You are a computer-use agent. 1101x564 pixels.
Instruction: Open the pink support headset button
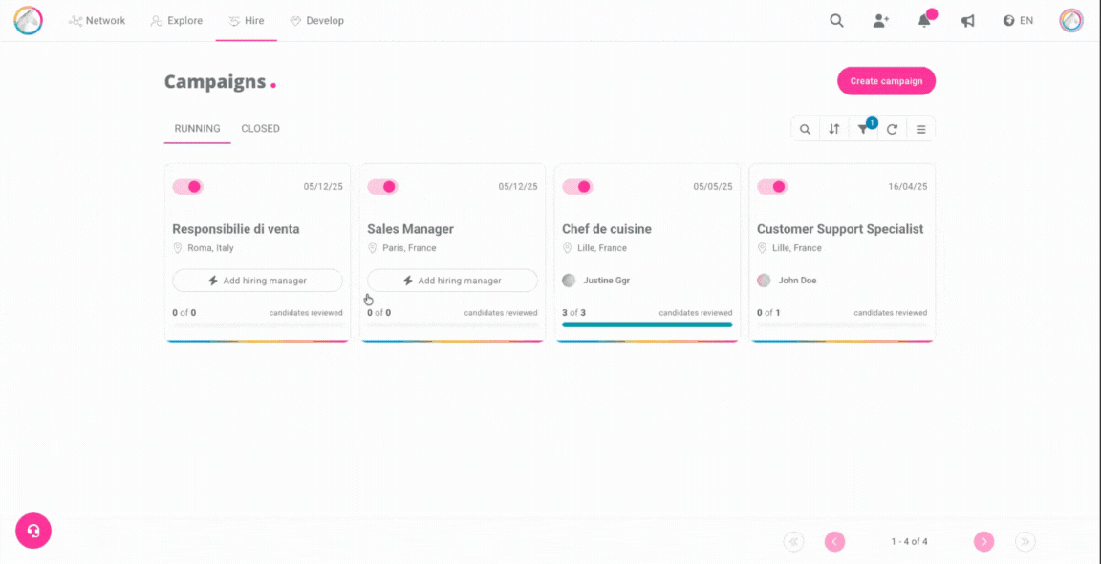[33, 531]
